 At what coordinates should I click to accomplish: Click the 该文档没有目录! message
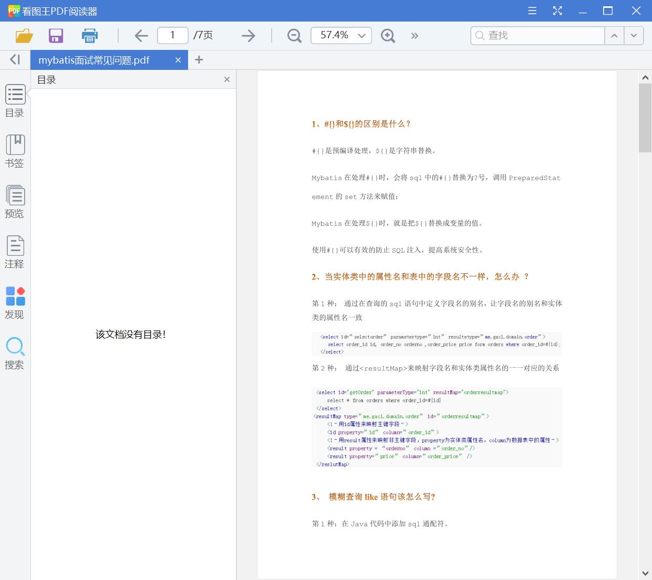[131, 335]
